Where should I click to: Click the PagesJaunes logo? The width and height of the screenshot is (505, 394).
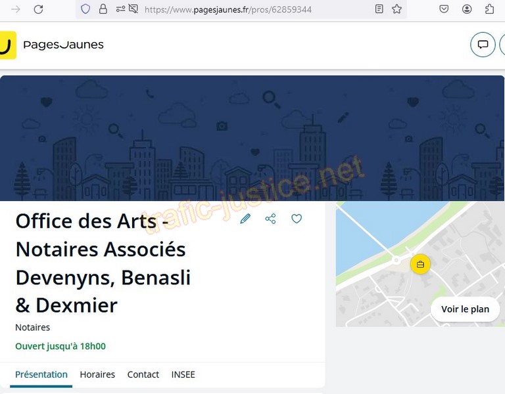coord(53,45)
